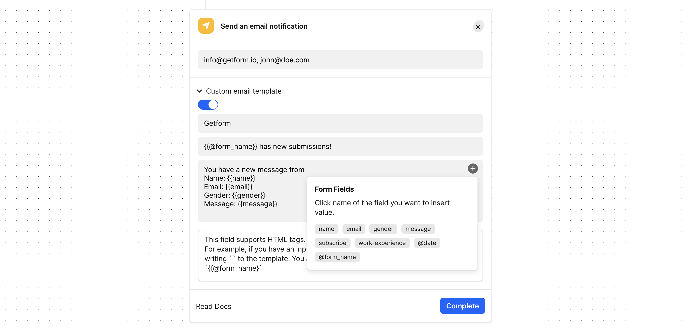The height and width of the screenshot is (329, 690).
Task: Select the 'work-experience' form field tag
Action: click(382, 242)
